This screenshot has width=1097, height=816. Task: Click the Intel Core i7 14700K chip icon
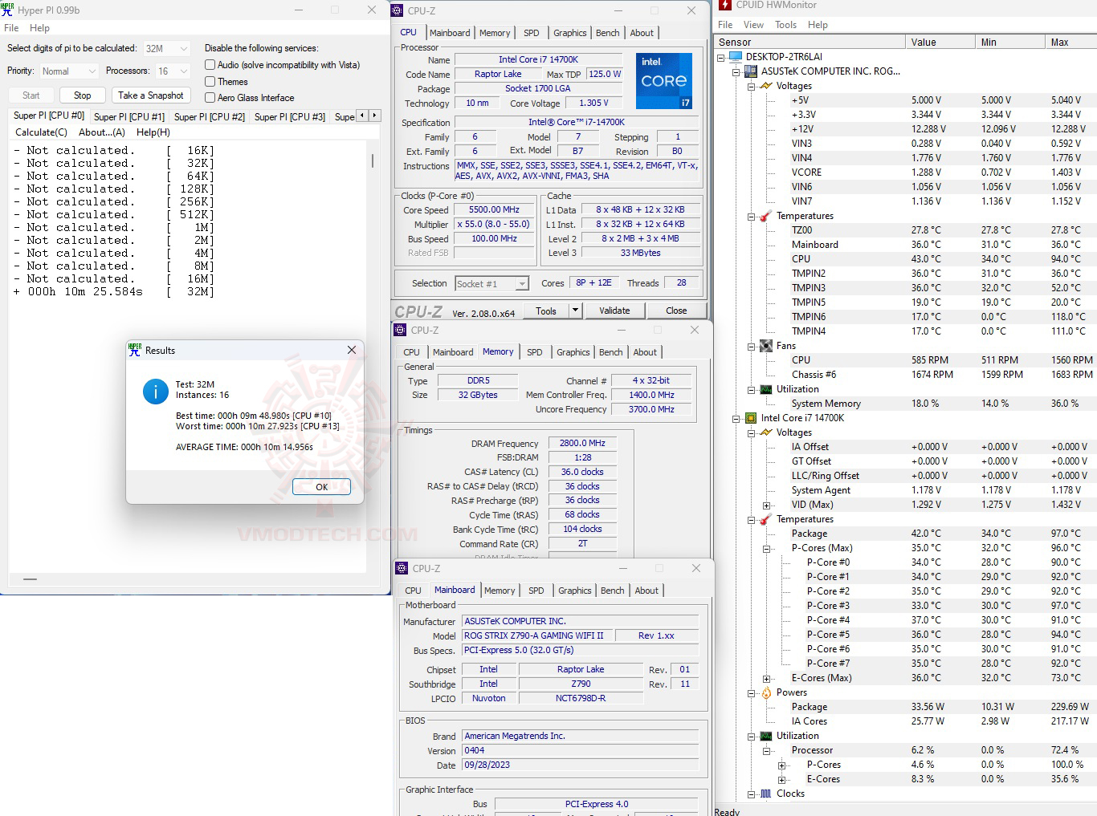pyautogui.click(x=751, y=418)
